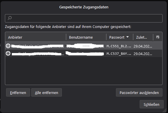The height and width of the screenshot is (113, 168).
Task: Toggle Passwörter ausblenden button
Action: (x=139, y=93)
